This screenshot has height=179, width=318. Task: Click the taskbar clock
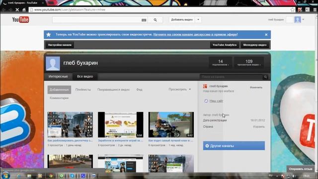click(307, 176)
